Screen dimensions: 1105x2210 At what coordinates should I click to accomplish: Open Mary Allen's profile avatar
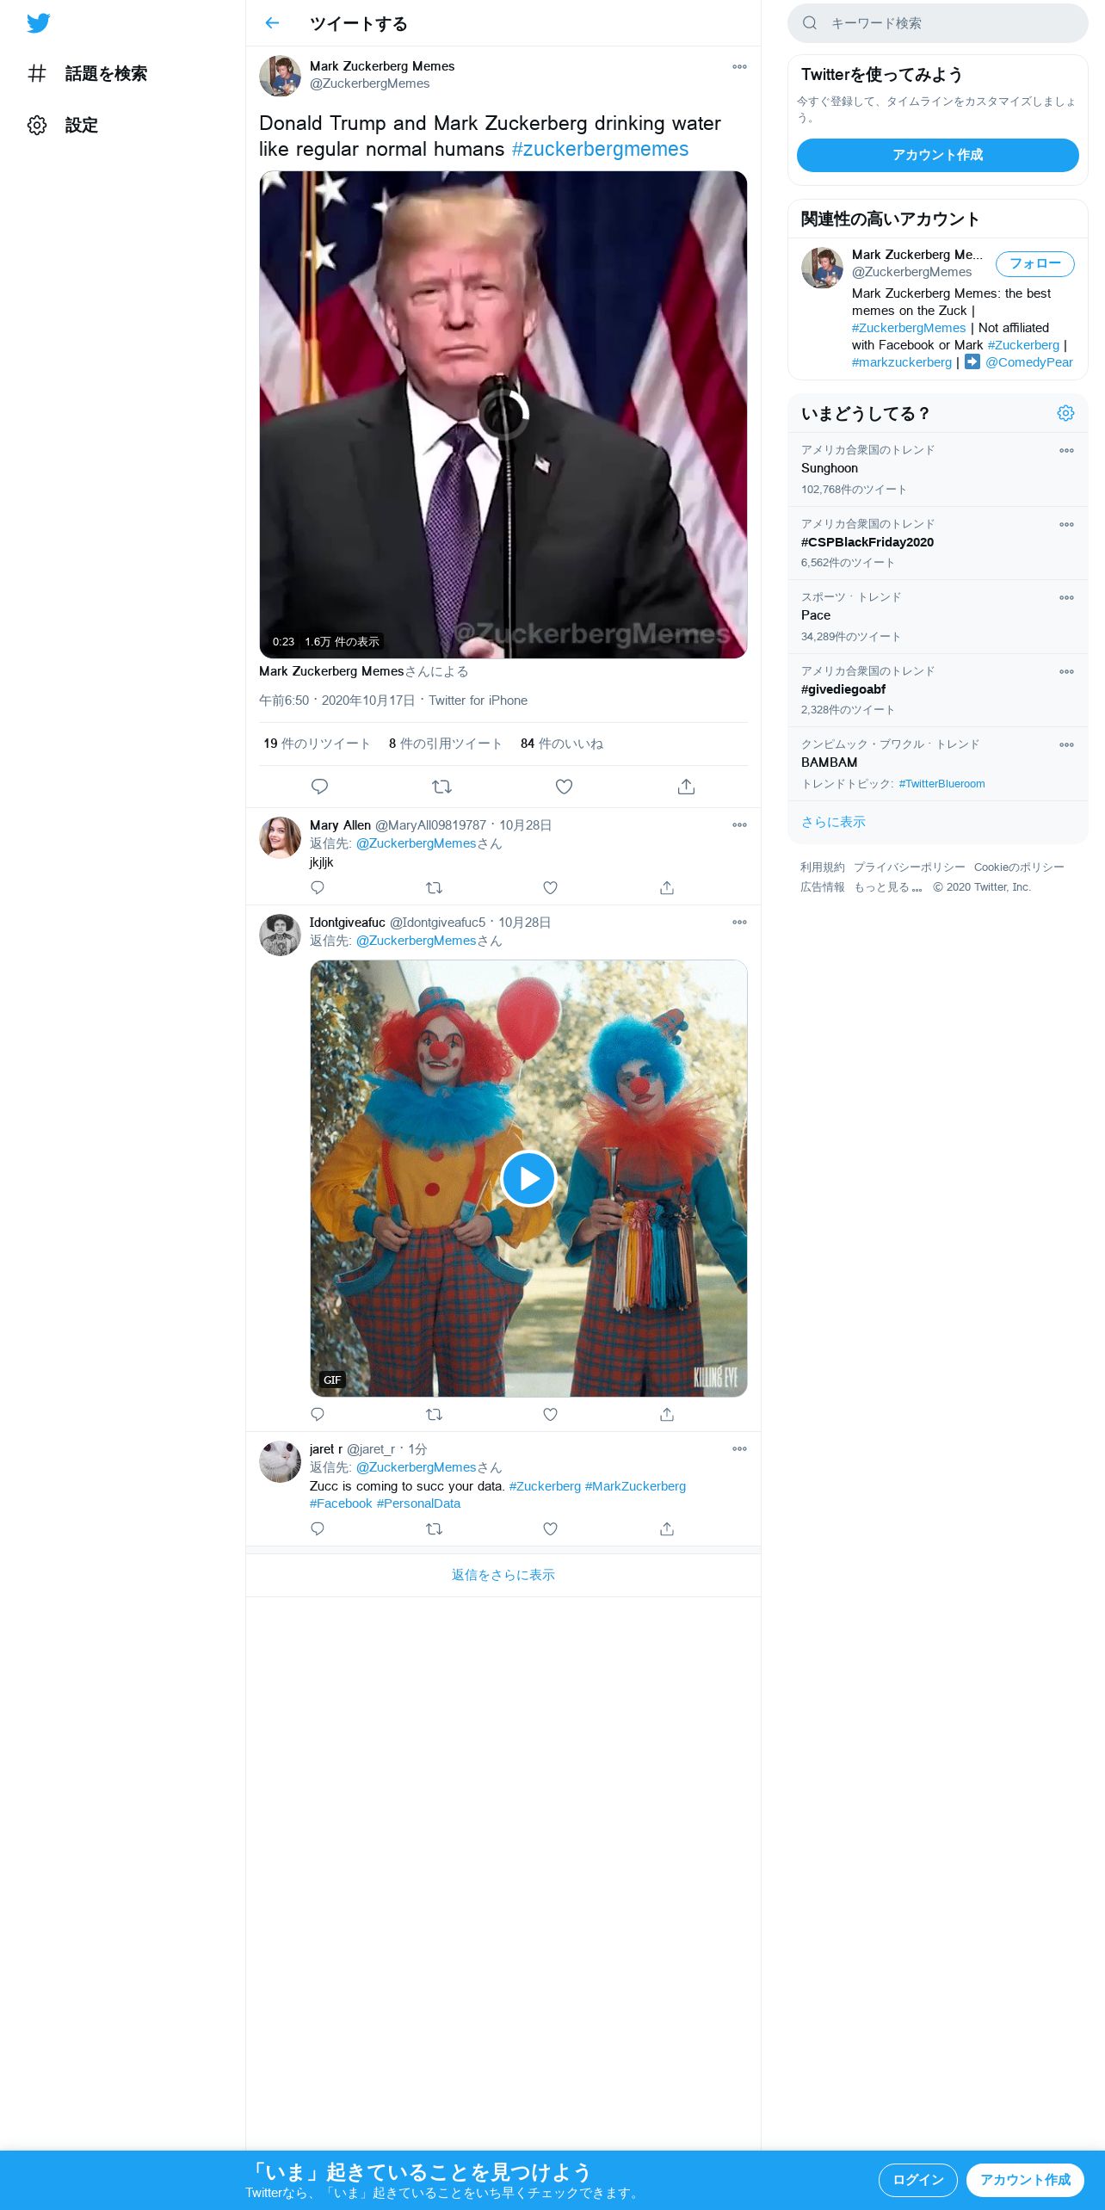point(280,837)
